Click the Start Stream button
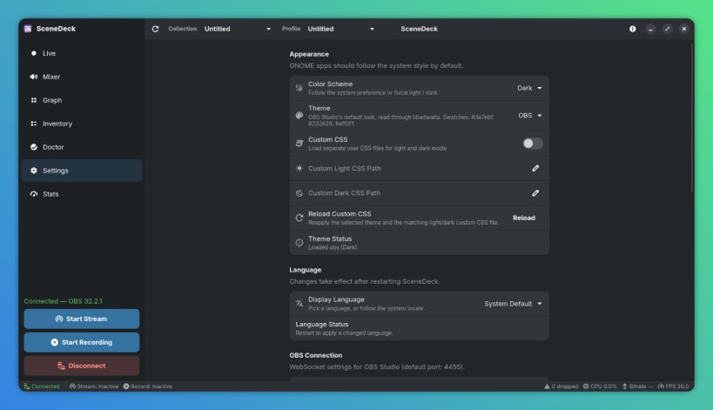Image resolution: width=713 pixels, height=410 pixels. click(82, 319)
